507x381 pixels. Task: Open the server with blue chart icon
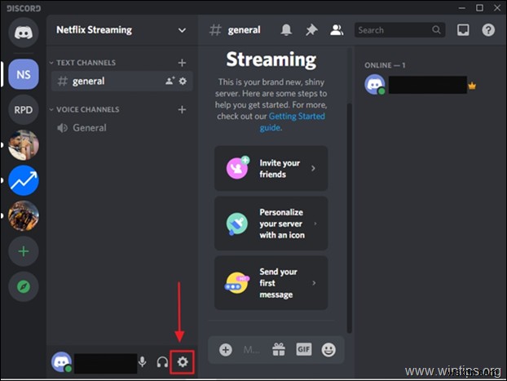coord(24,180)
